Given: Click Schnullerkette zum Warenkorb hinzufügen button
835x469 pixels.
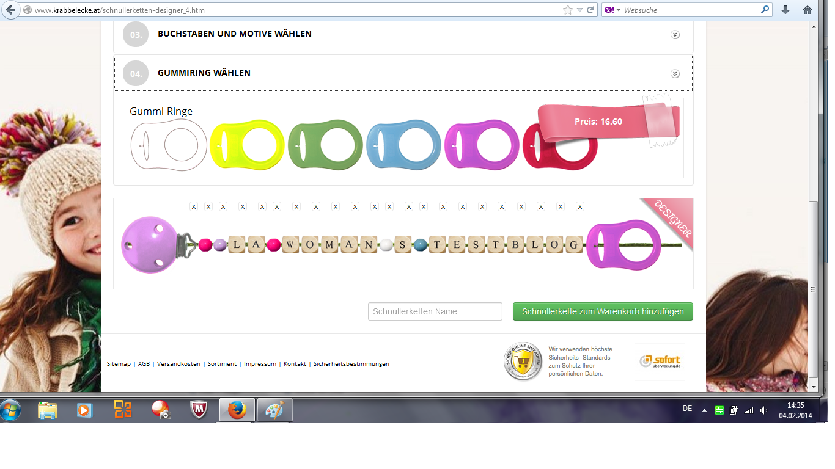Looking at the screenshot, I should [603, 311].
